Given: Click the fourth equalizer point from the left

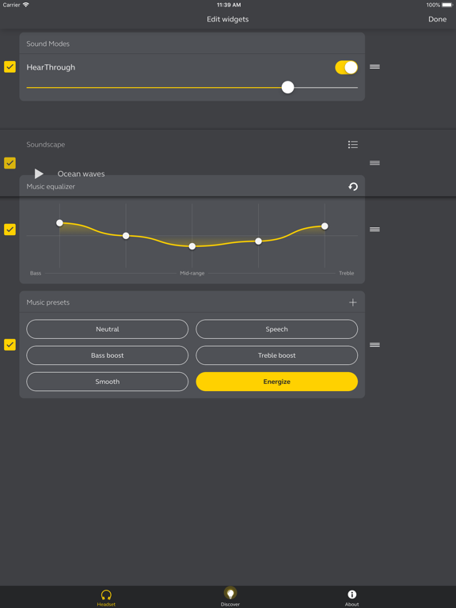Looking at the screenshot, I should (x=258, y=241).
